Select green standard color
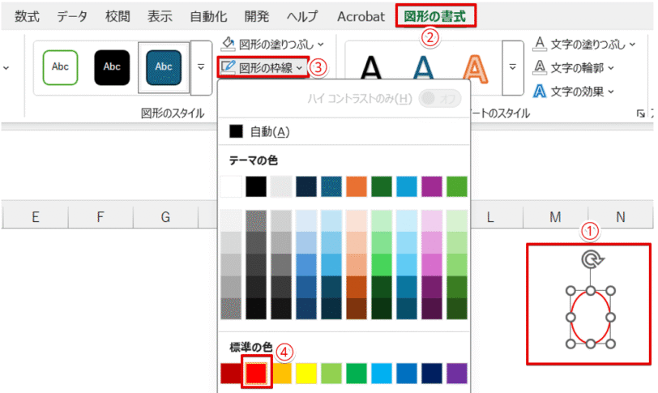 (x=357, y=374)
